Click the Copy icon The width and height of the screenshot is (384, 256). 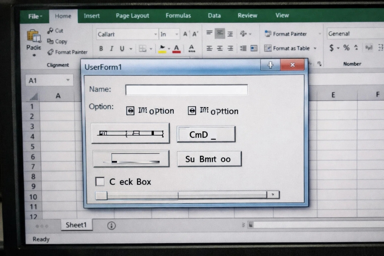(50, 41)
